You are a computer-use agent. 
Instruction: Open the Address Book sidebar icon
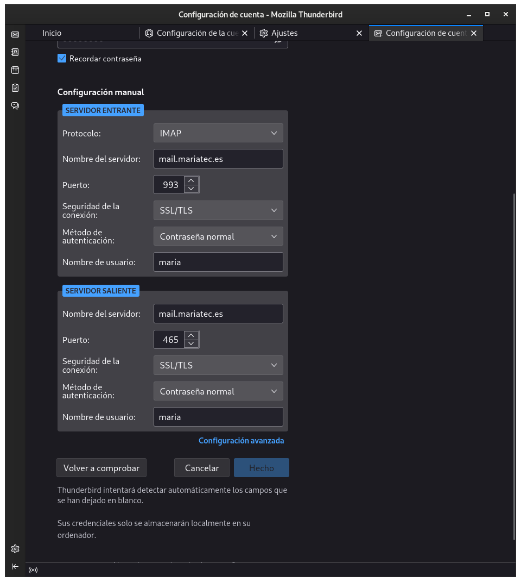tap(15, 52)
